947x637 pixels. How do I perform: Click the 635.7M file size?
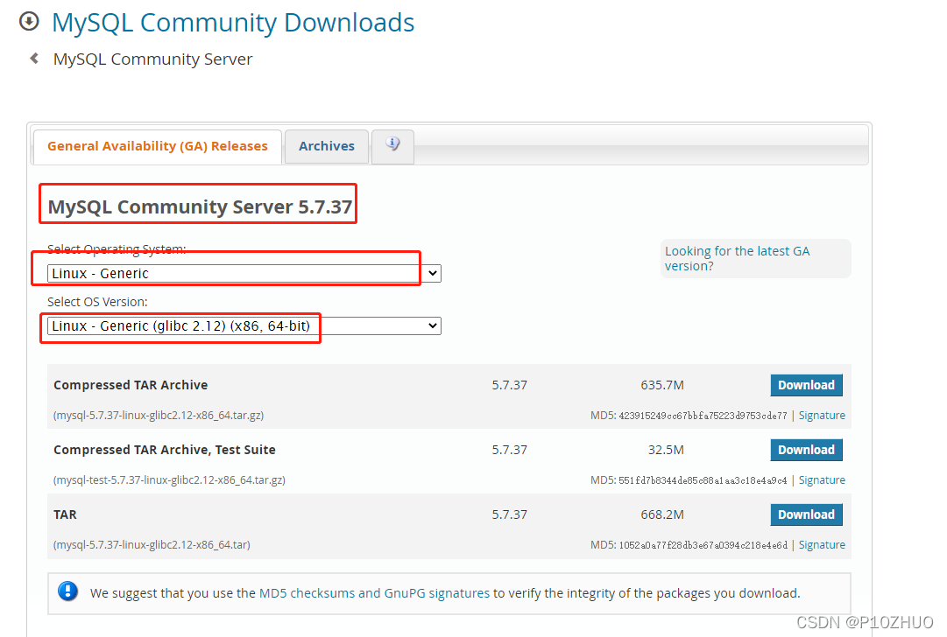point(662,385)
